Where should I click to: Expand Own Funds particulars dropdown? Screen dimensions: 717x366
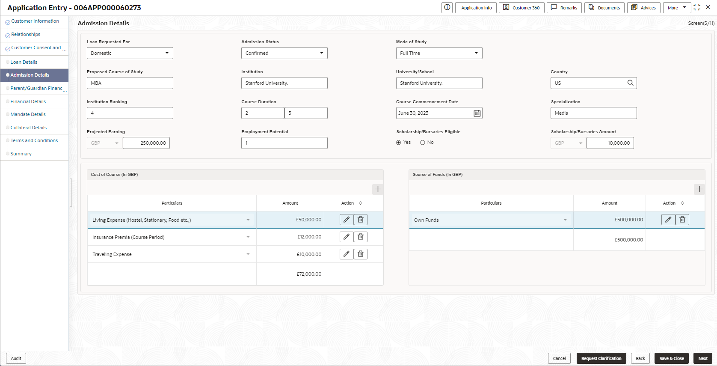(565, 220)
